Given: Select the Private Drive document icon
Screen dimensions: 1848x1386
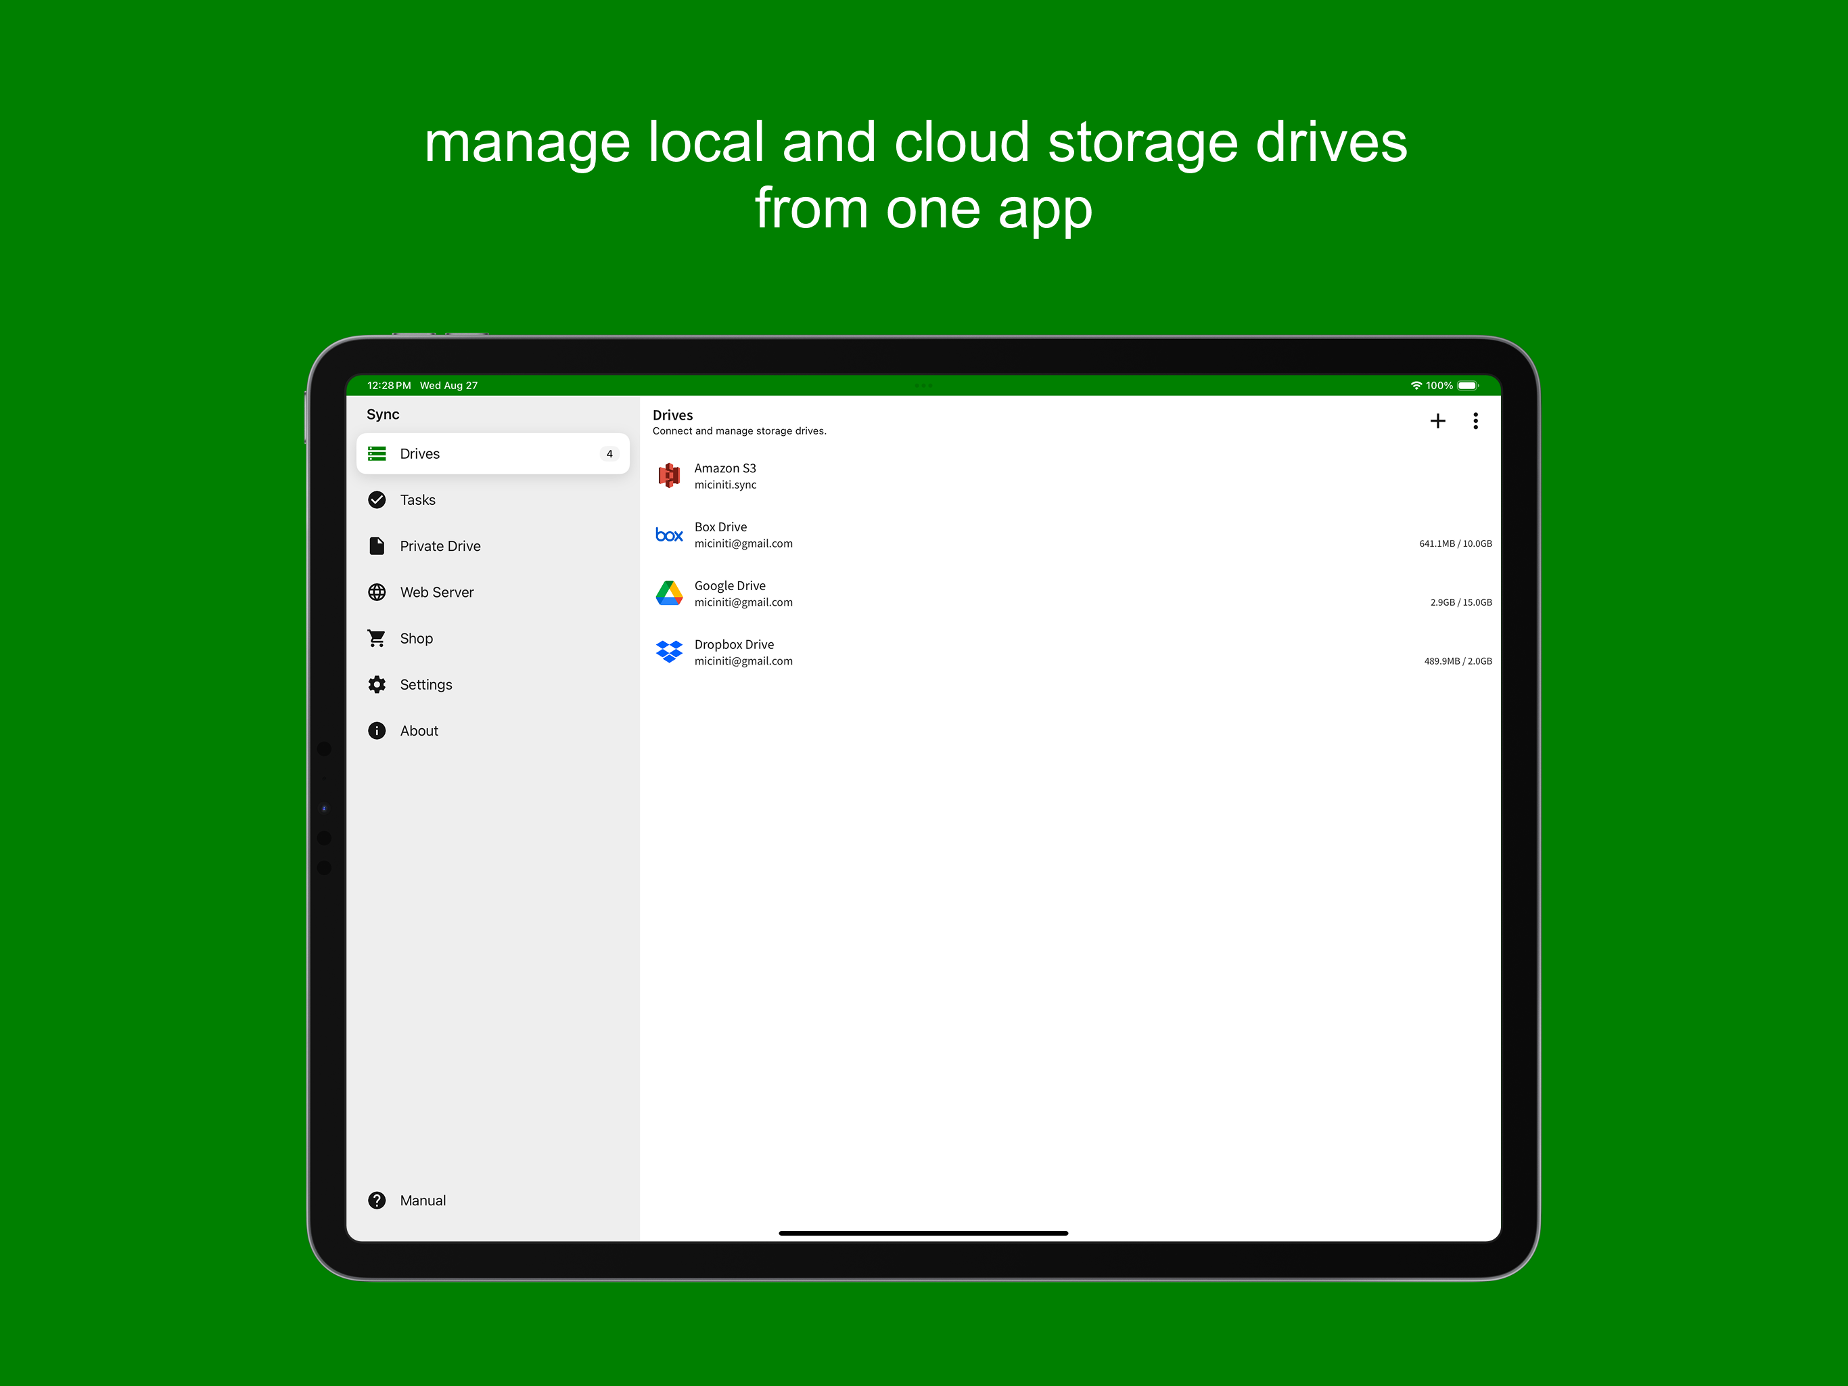Looking at the screenshot, I should (x=377, y=545).
